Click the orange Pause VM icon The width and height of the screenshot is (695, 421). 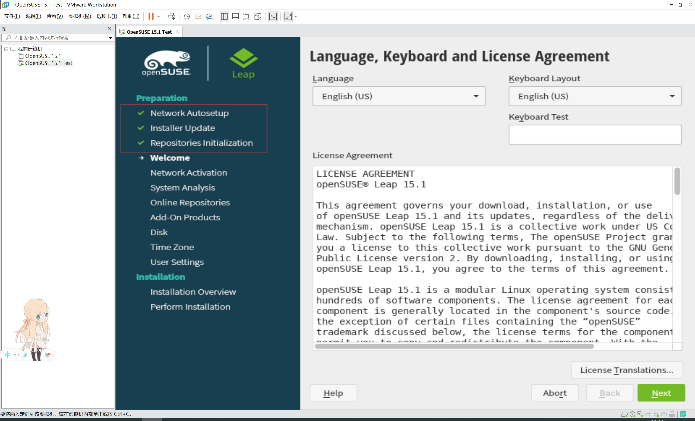pyautogui.click(x=151, y=16)
